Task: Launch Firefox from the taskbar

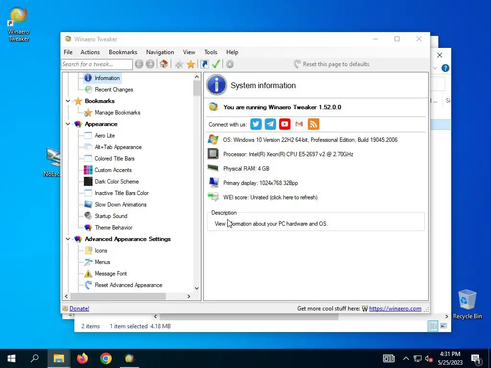Action: (x=82, y=358)
